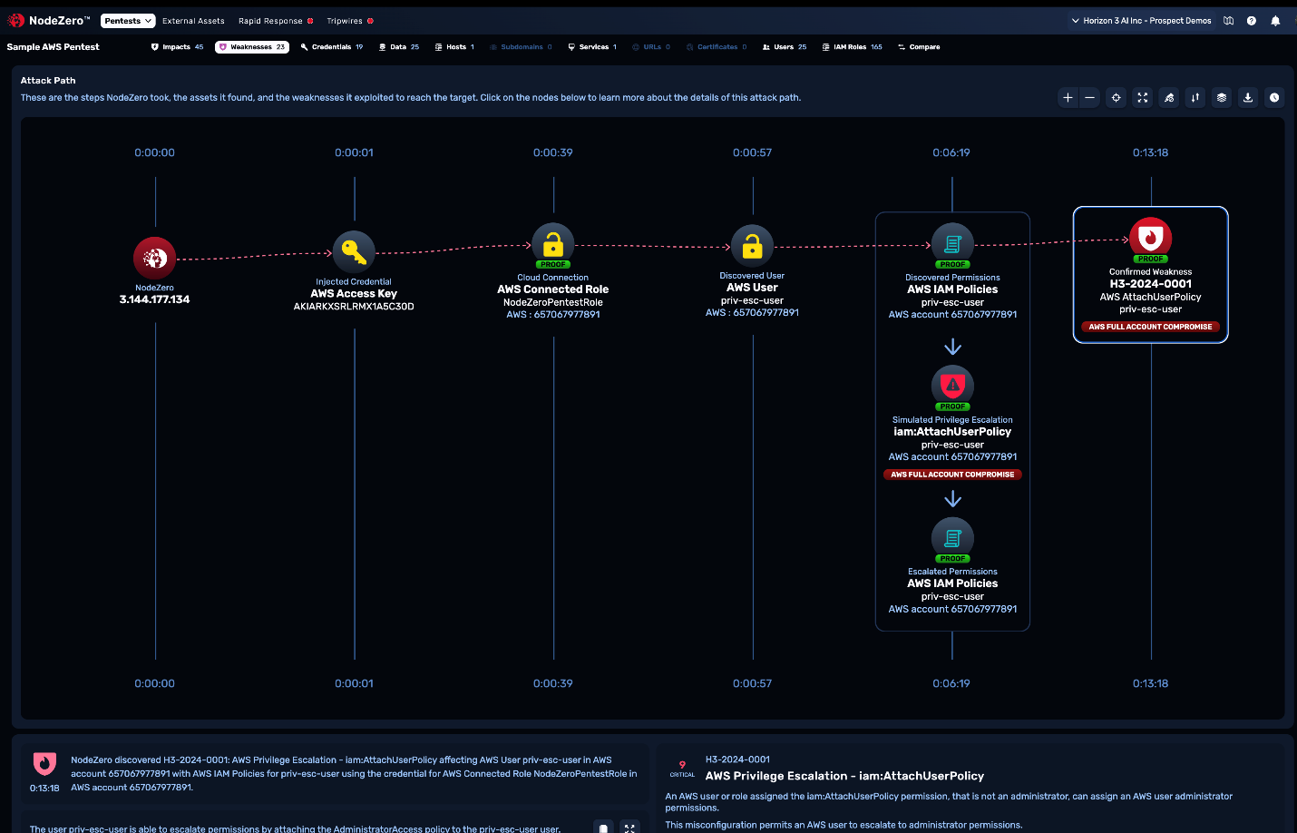Image resolution: width=1297 pixels, height=833 pixels.
Task: Open the Rapid Response menu
Action: tap(276, 21)
